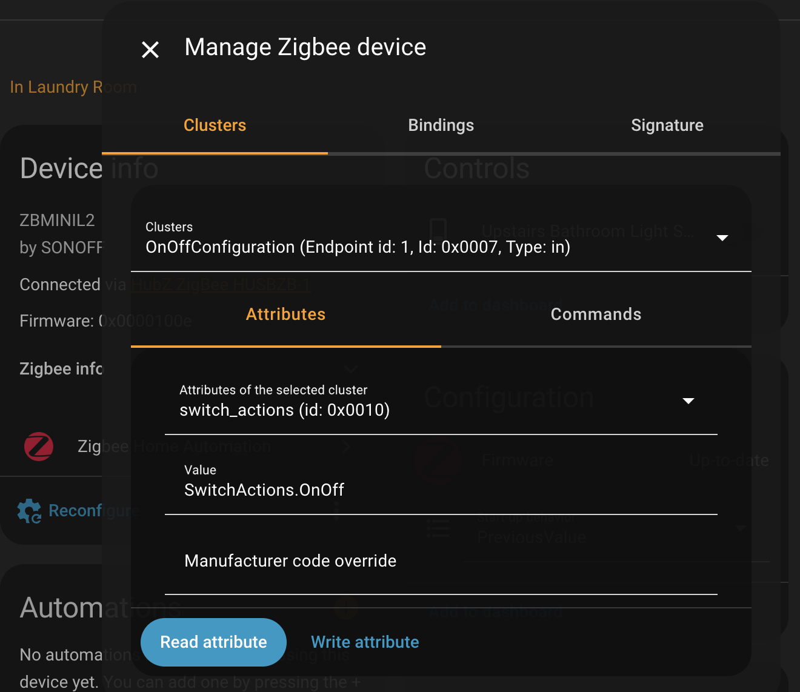Close the Manage Zigbee device dialog
The width and height of the screenshot is (800, 692).
pyautogui.click(x=150, y=50)
